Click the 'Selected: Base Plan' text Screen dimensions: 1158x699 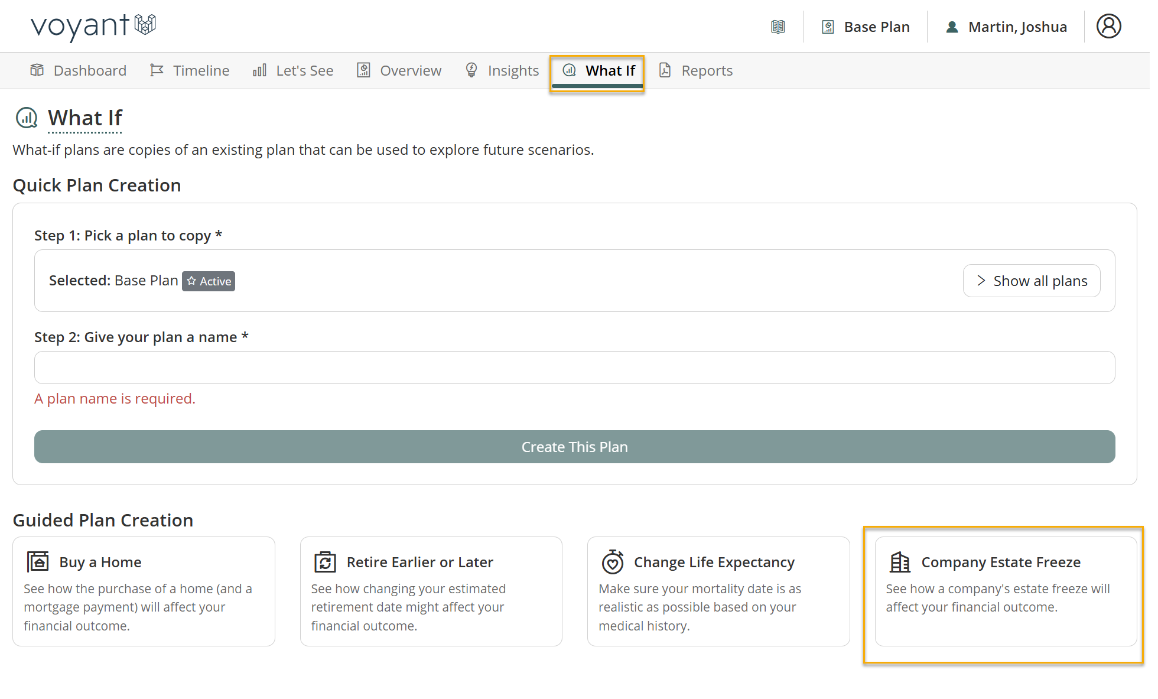pyautogui.click(x=113, y=281)
